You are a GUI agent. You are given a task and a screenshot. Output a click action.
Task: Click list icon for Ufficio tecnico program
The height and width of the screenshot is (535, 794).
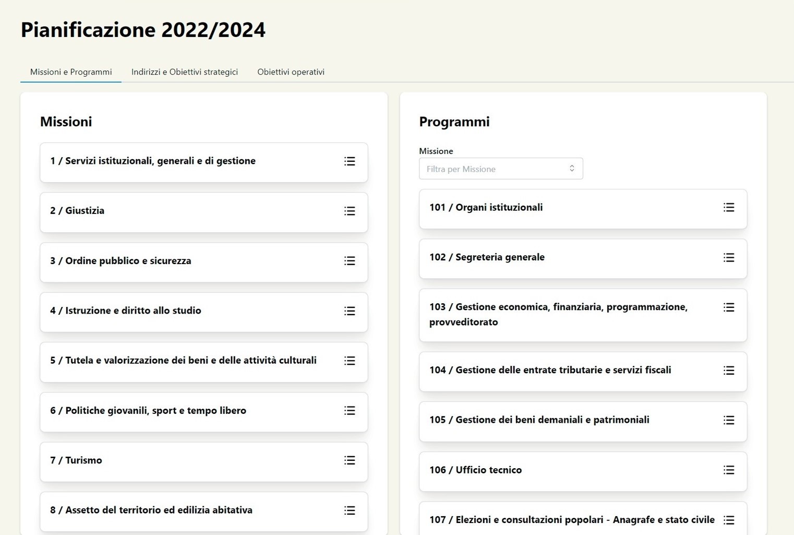(x=729, y=470)
